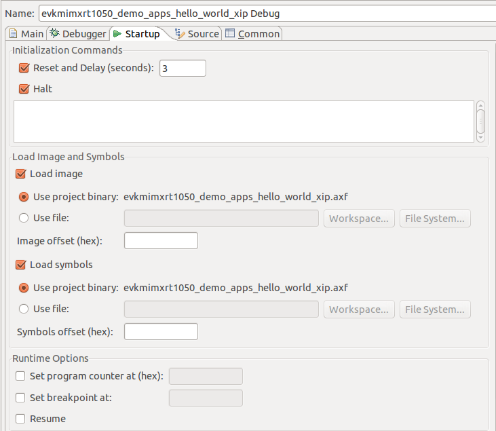Screen dimensions: 496x431
Task: Click 'Initialization Commands' group label
Action: [x=67, y=50]
